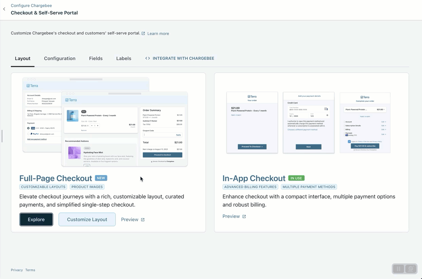422x279 pixels.
Task: Click the Configure Chargebee breadcrumb
Action: (x=31, y=6)
